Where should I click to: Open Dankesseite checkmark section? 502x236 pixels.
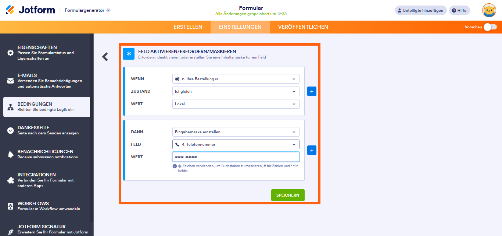pyautogui.click(x=11, y=130)
